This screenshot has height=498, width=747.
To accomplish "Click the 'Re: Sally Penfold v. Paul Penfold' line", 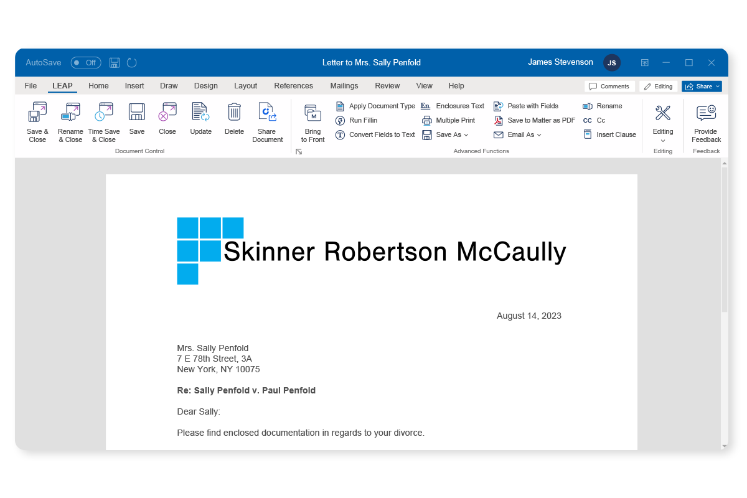I will [x=247, y=390].
